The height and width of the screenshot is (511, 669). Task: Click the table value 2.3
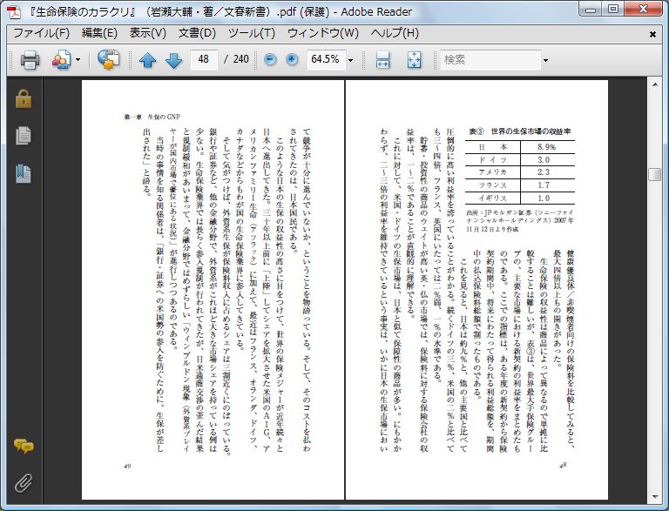[x=544, y=172]
